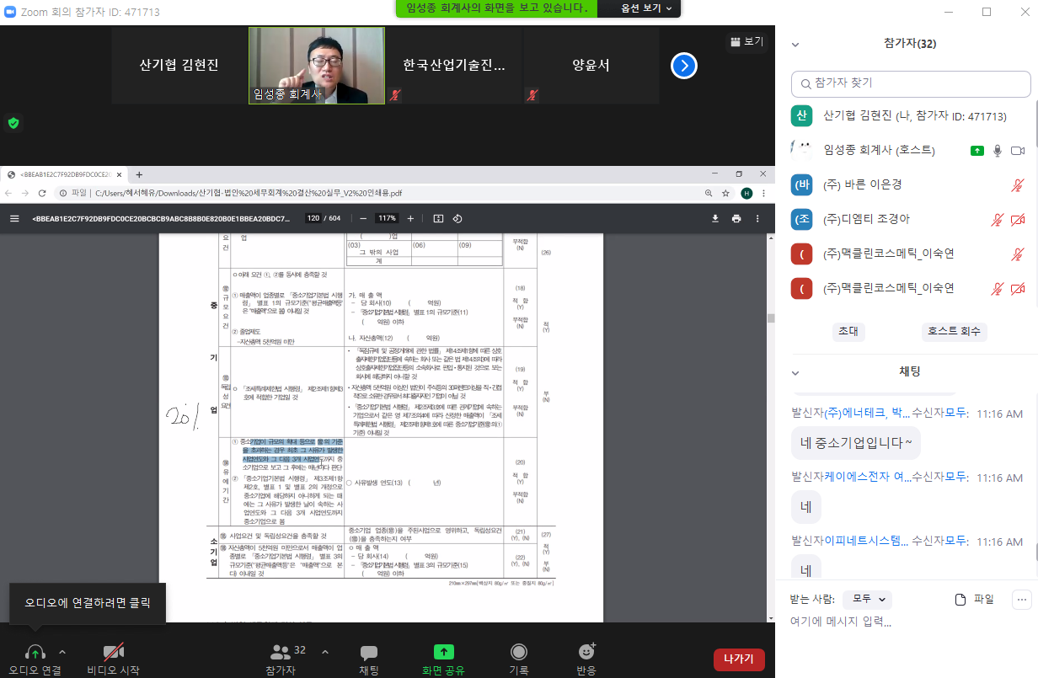Click muted mic icon on 한국산업기술진 tile
This screenshot has width=1038, height=678.
(394, 95)
